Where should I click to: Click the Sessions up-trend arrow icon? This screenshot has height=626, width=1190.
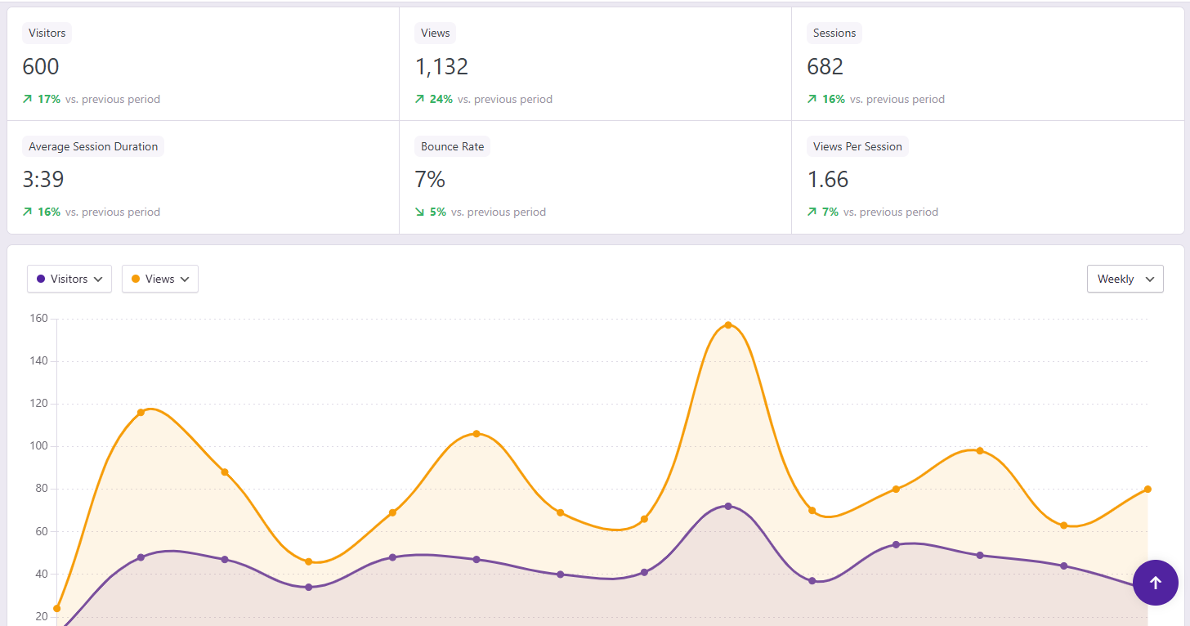point(812,99)
